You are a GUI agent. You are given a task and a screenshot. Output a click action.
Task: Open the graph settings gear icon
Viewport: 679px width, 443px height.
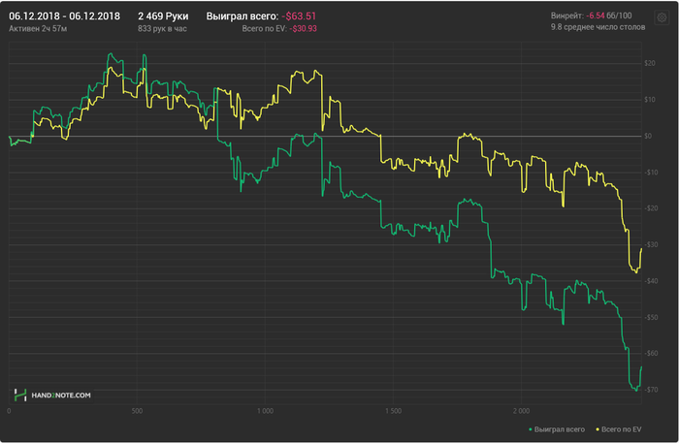pyautogui.click(x=662, y=17)
